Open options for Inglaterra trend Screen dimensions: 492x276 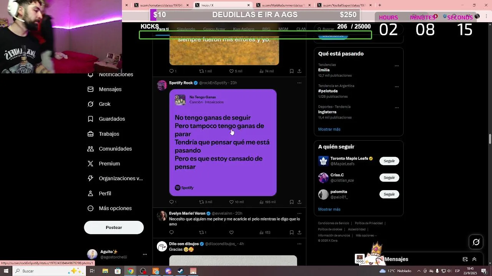[x=397, y=108]
